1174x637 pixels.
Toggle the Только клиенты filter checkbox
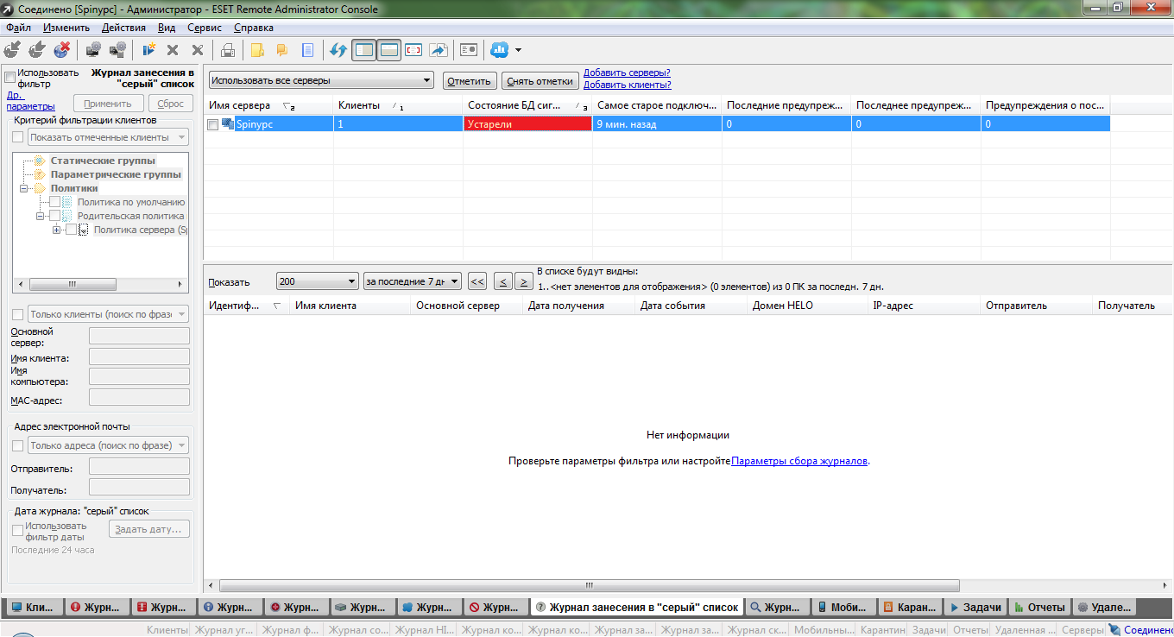click(x=17, y=314)
